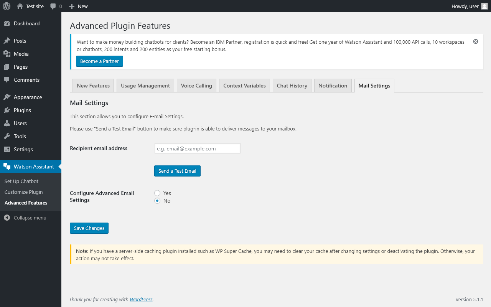The height and width of the screenshot is (307, 491).
Task: Click the user avatar in top bar
Action: tap(484, 6)
